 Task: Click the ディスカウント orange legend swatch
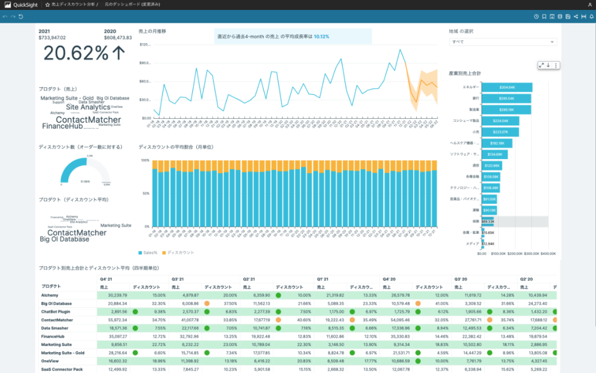tap(164, 253)
